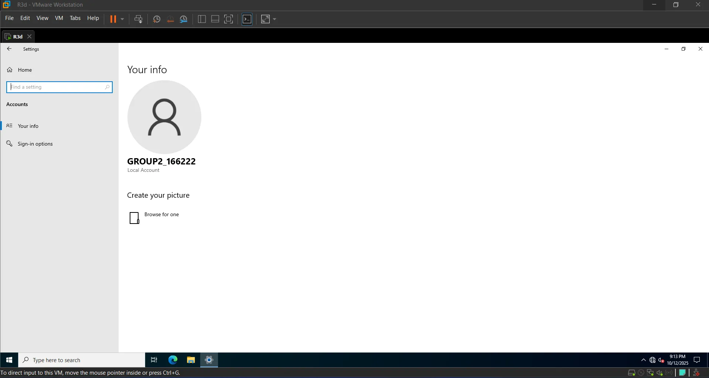The height and width of the screenshot is (378, 709).
Task: Toggle the VMware library sidebar panel
Action: coord(202,19)
